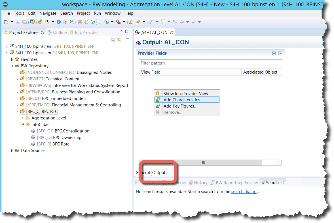The height and width of the screenshot is (223, 334).
Task: Collapse all in Project Explorer
Action: [113, 40]
